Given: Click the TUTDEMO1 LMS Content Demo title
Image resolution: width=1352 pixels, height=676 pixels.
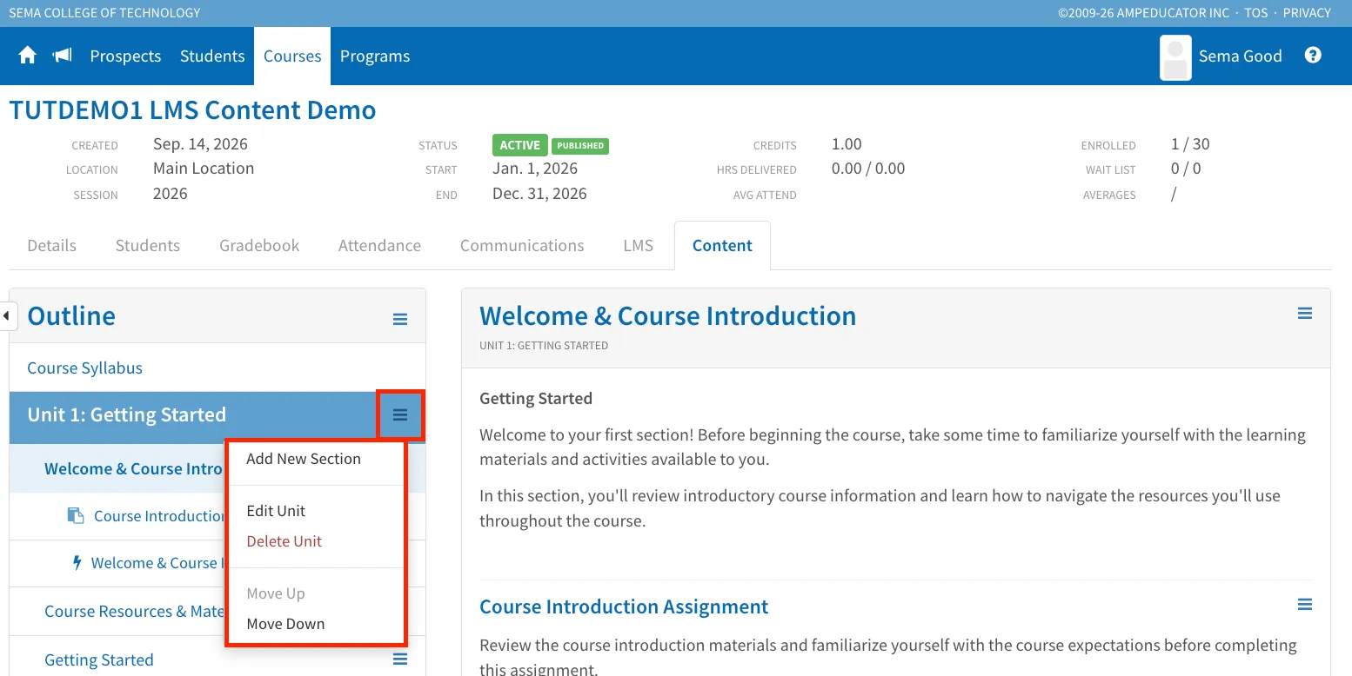Looking at the screenshot, I should click(x=192, y=110).
